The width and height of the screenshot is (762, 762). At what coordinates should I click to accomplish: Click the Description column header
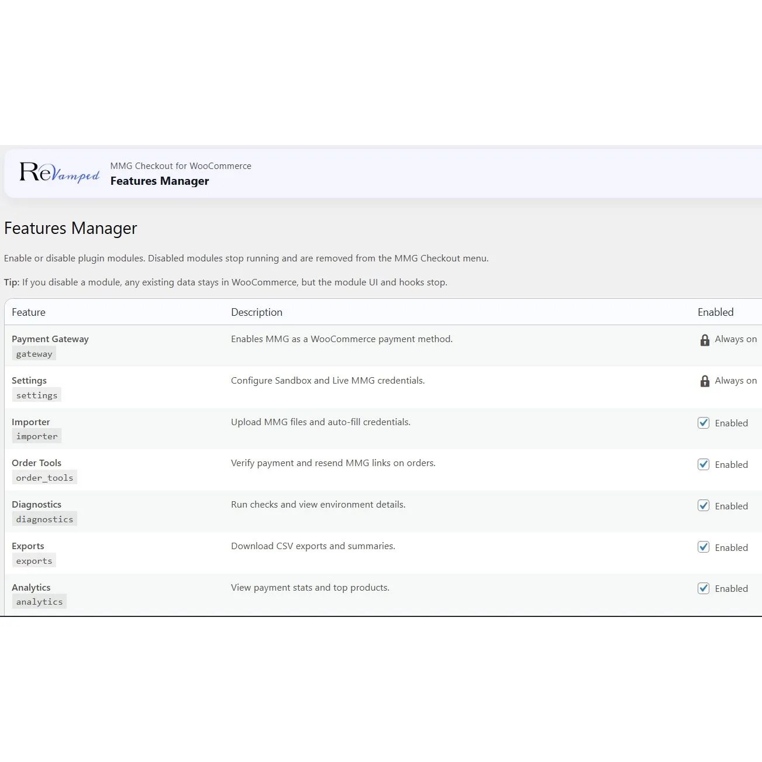point(256,312)
